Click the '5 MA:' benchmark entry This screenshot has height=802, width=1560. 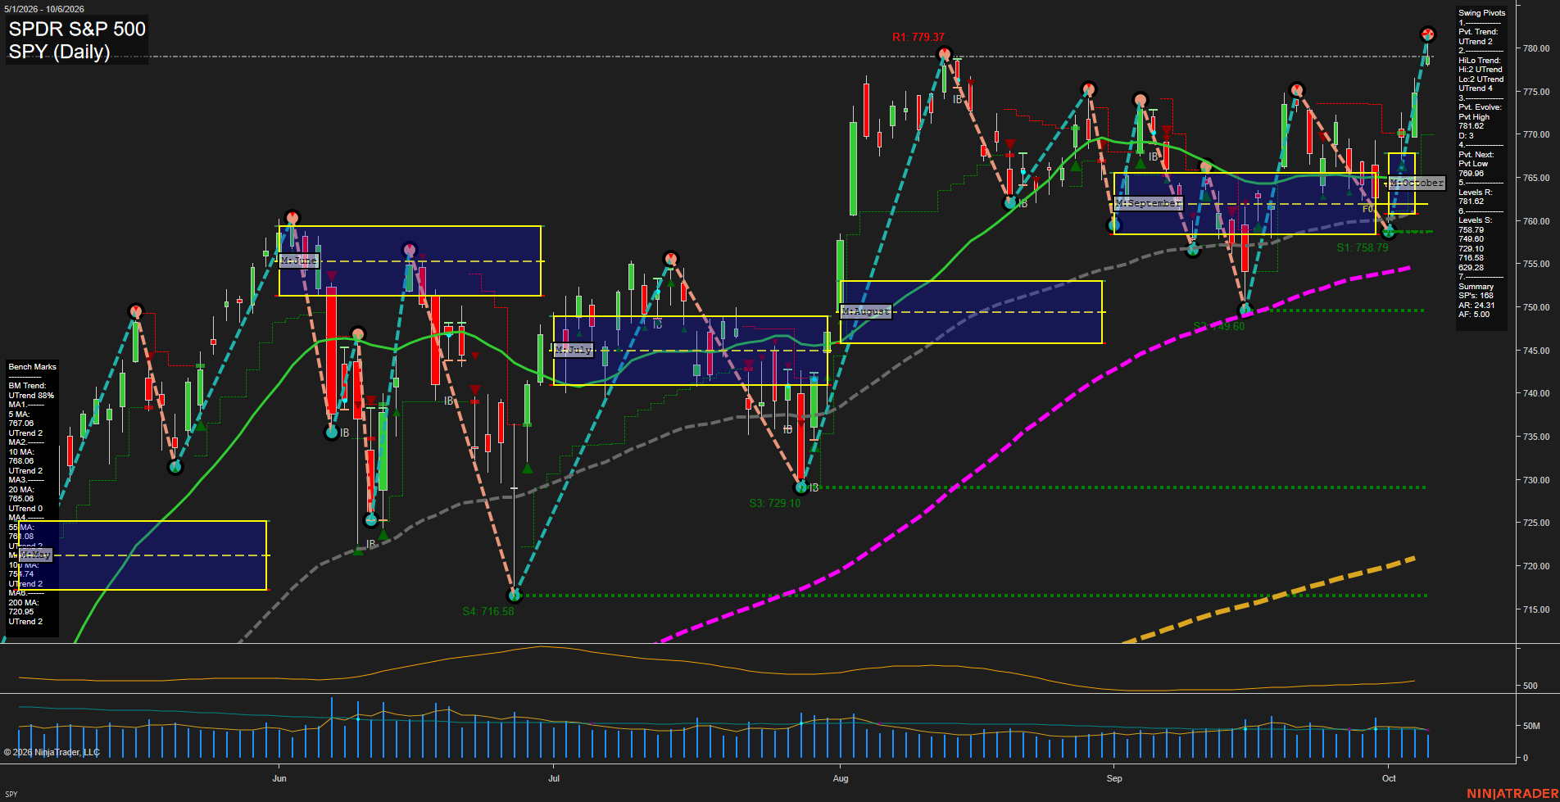(x=20, y=415)
